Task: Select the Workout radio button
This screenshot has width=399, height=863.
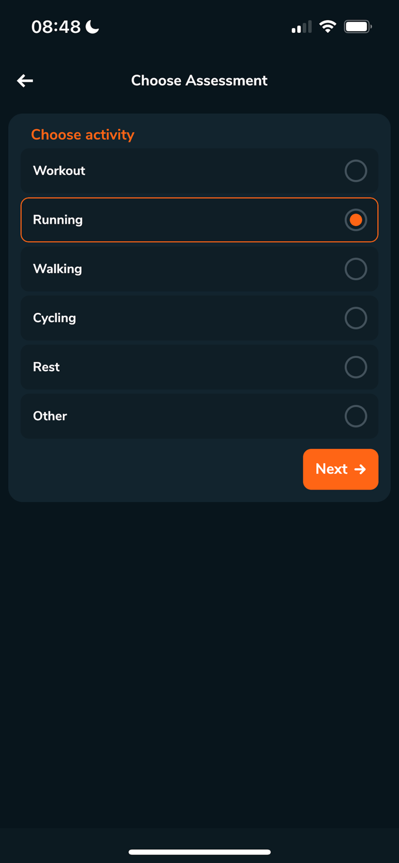Action: 355,171
